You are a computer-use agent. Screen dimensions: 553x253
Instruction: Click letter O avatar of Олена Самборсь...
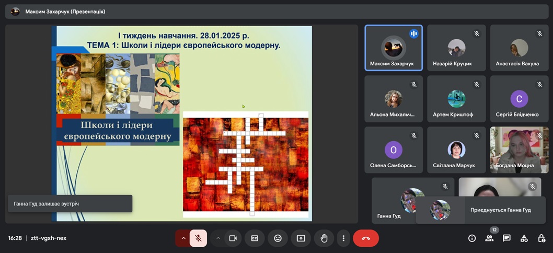click(x=394, y=149)
